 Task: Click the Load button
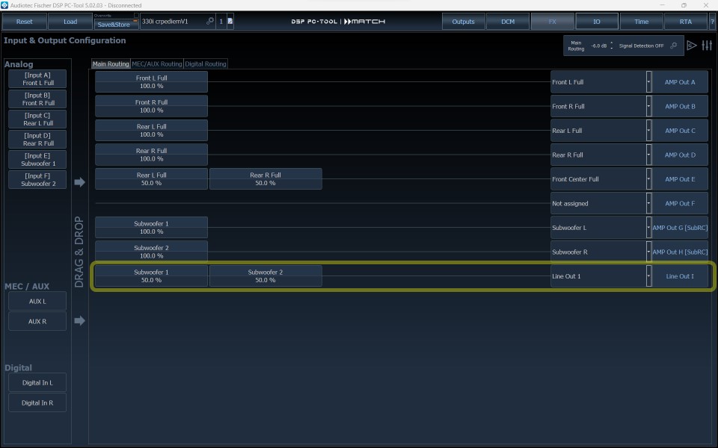pyautogui.click(x=70, y=22)
